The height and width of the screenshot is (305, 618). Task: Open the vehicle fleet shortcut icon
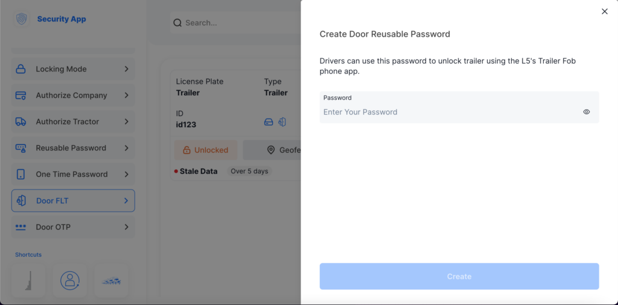pos(111,280)
